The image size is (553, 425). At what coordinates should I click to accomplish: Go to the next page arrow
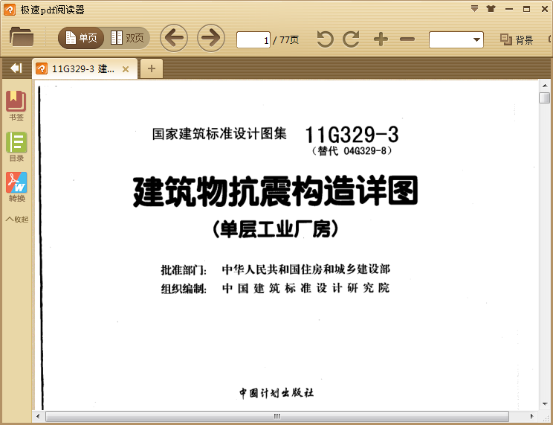pos(211,38)
